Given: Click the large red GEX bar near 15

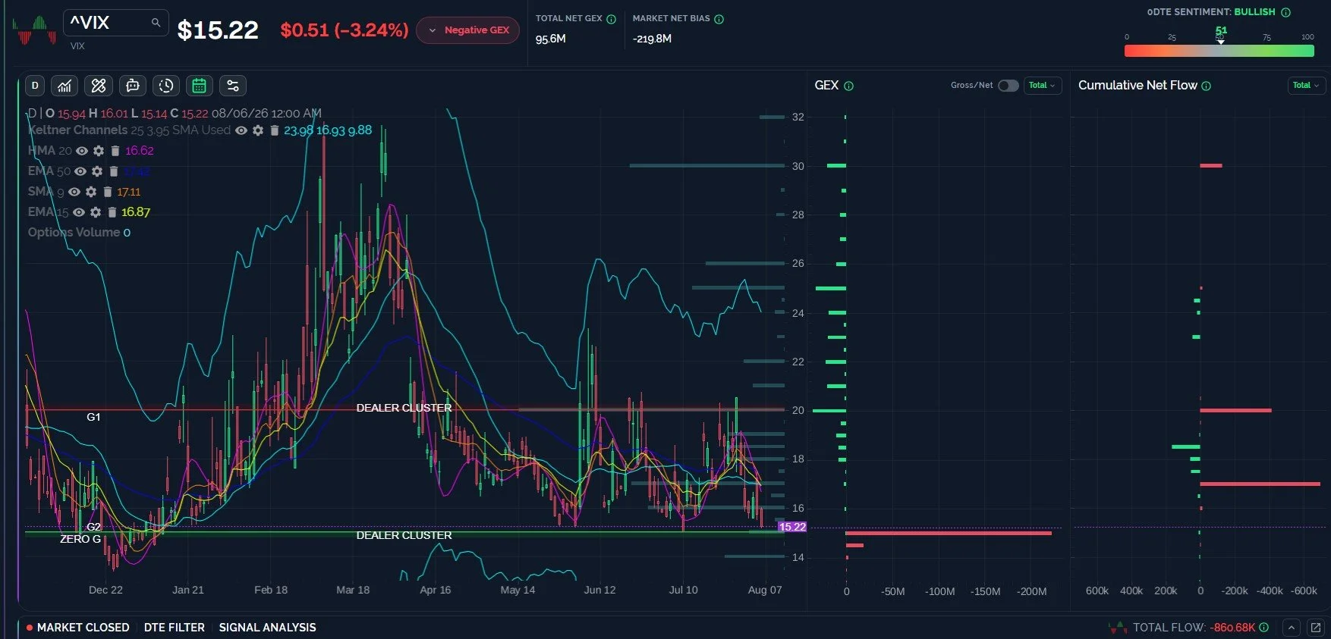Looking at the screenshot, I should (x=949, y=533).
